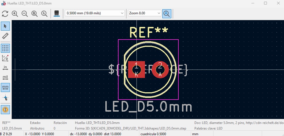Screen dimensions: 284x136
Task: Click the Estado: label in info panel
Action: (x=35, y=123)
